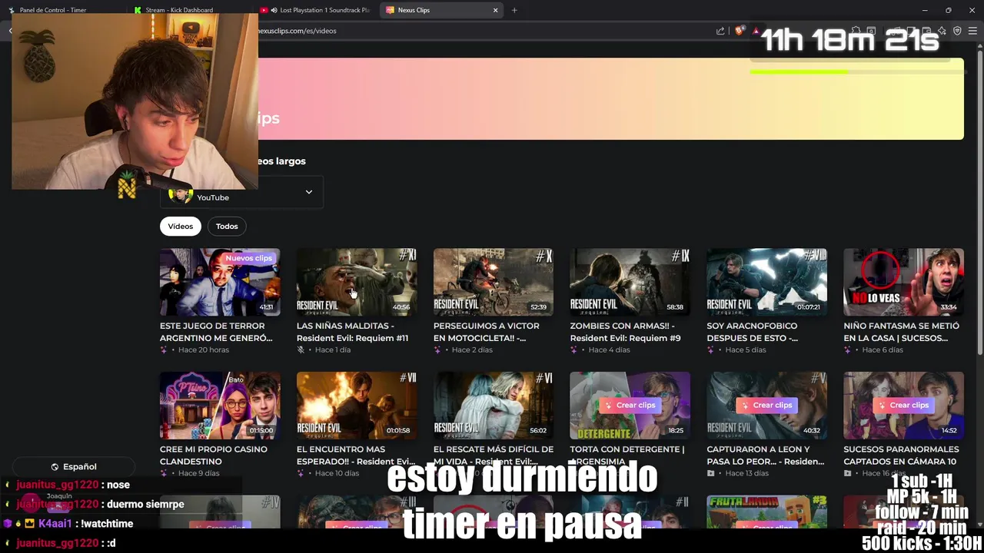Expand the YouTube channel dropdown
Screen dimensions: 984x553
point(241,194)
